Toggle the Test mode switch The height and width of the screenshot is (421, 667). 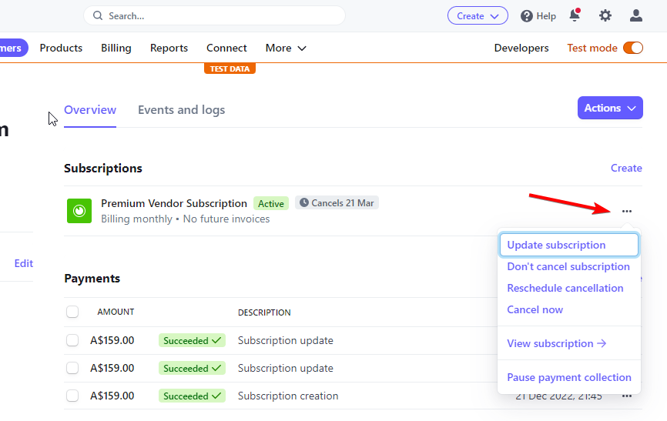pyautogui.click(x=633, y=48)
